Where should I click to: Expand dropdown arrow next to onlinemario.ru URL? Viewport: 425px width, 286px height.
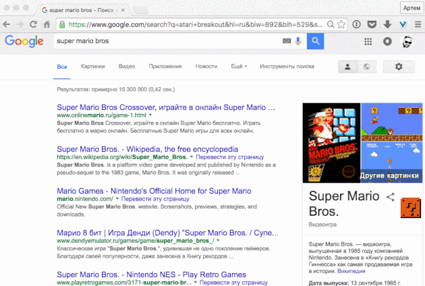(x=150, y=115)
